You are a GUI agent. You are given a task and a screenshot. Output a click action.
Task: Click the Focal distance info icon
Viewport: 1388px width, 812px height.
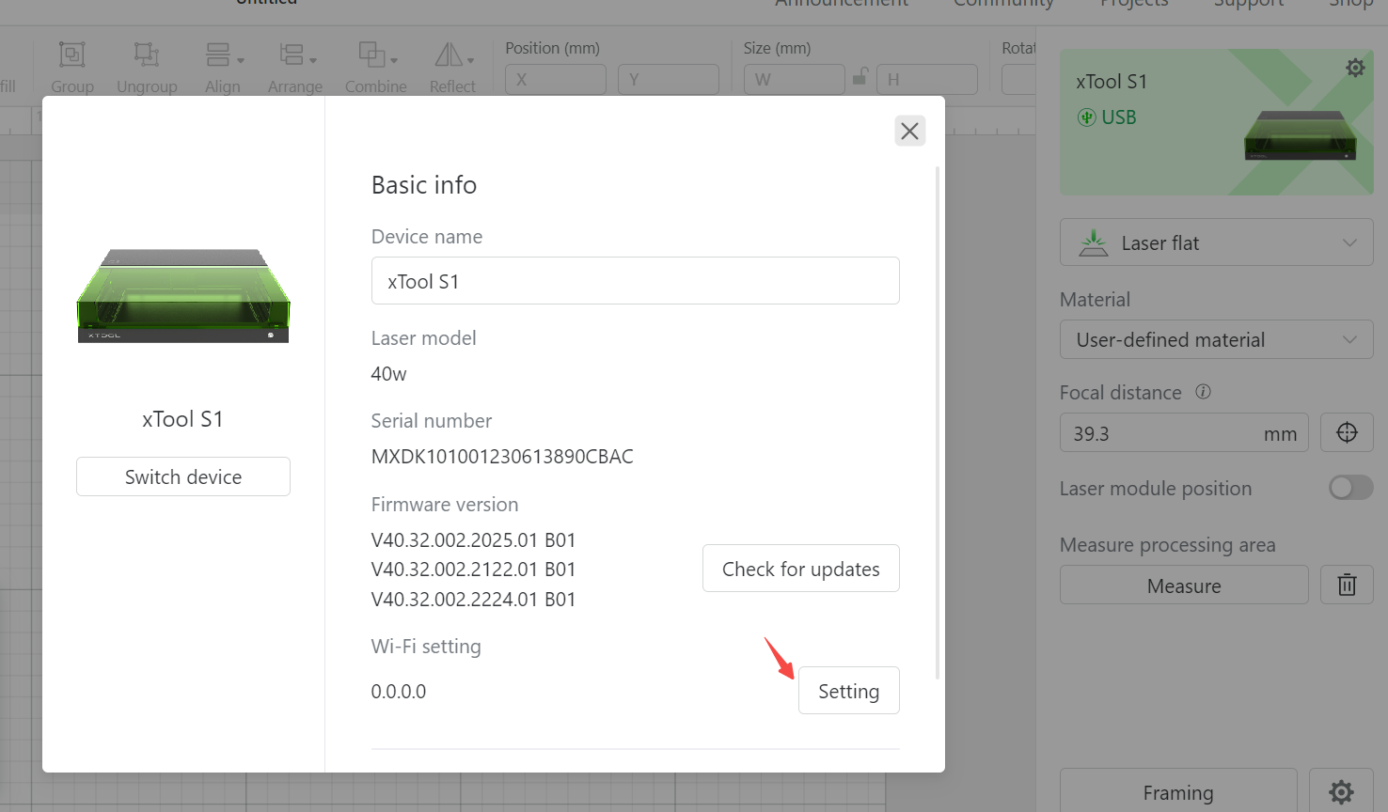click(x=1203, y=392)
